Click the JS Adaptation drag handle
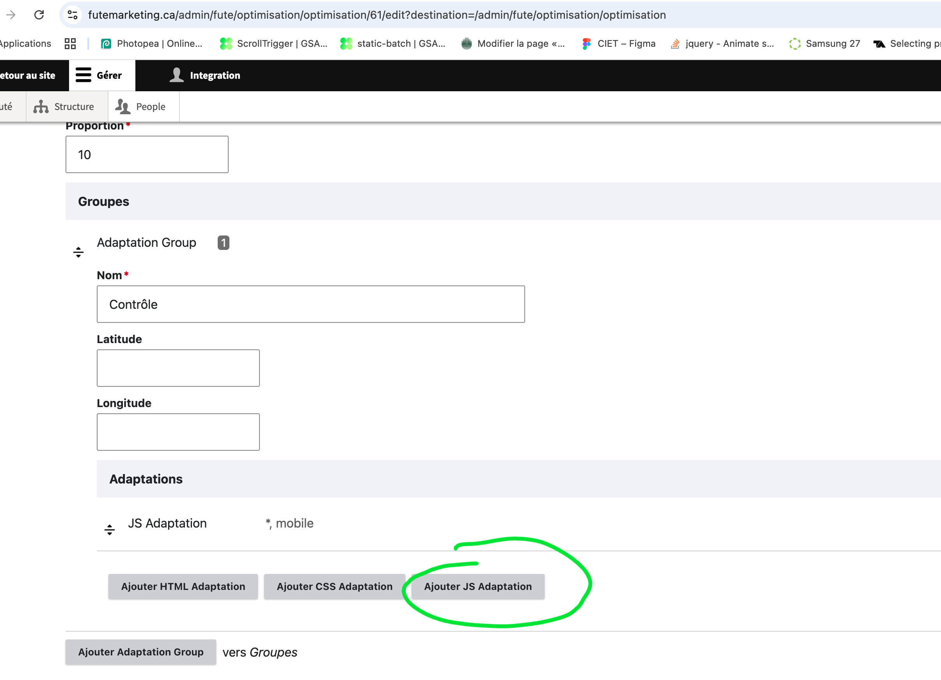Screen dimensions: 941x680 pos(110,529)
